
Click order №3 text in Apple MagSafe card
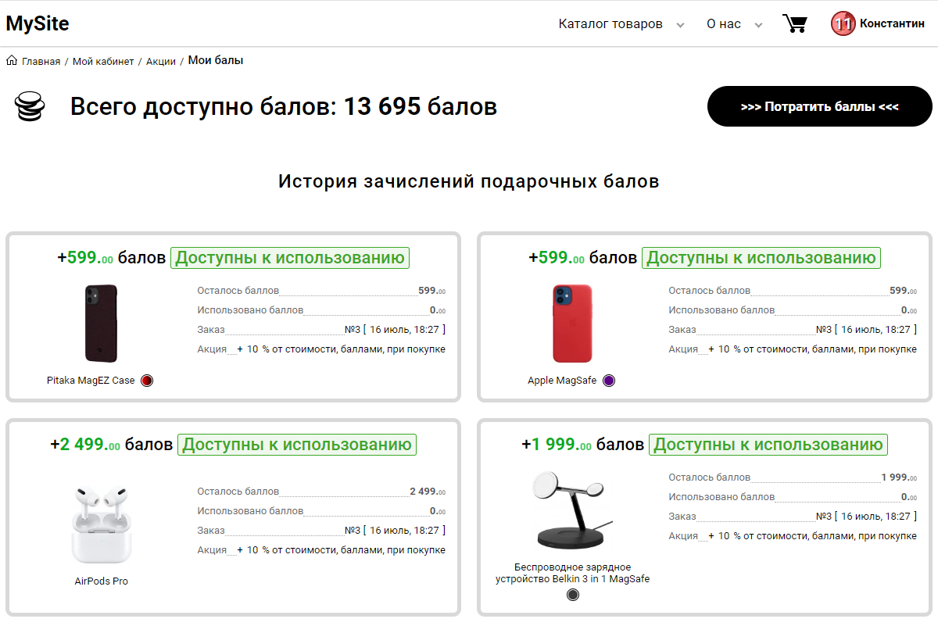click(866, 330)
